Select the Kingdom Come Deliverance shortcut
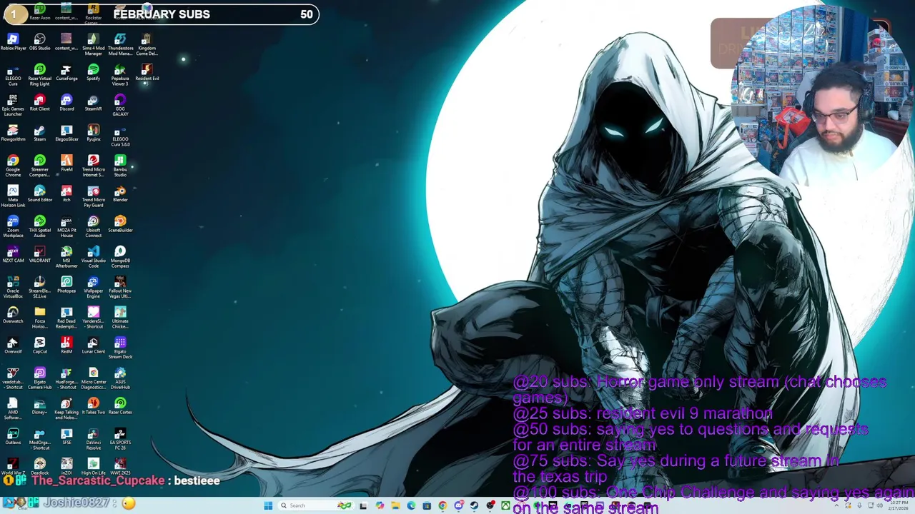 (147, 44)
